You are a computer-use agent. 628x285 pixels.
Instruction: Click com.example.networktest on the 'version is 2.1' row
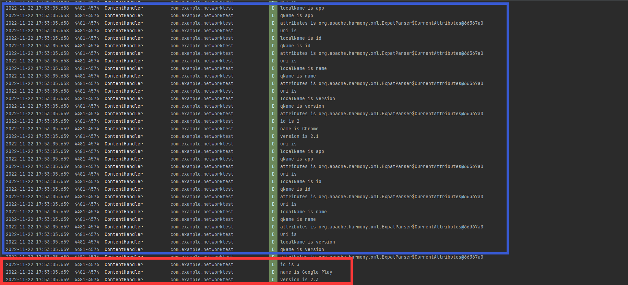[202, 136]
